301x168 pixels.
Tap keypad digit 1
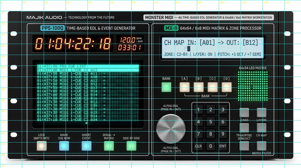[x=199, y=110]
